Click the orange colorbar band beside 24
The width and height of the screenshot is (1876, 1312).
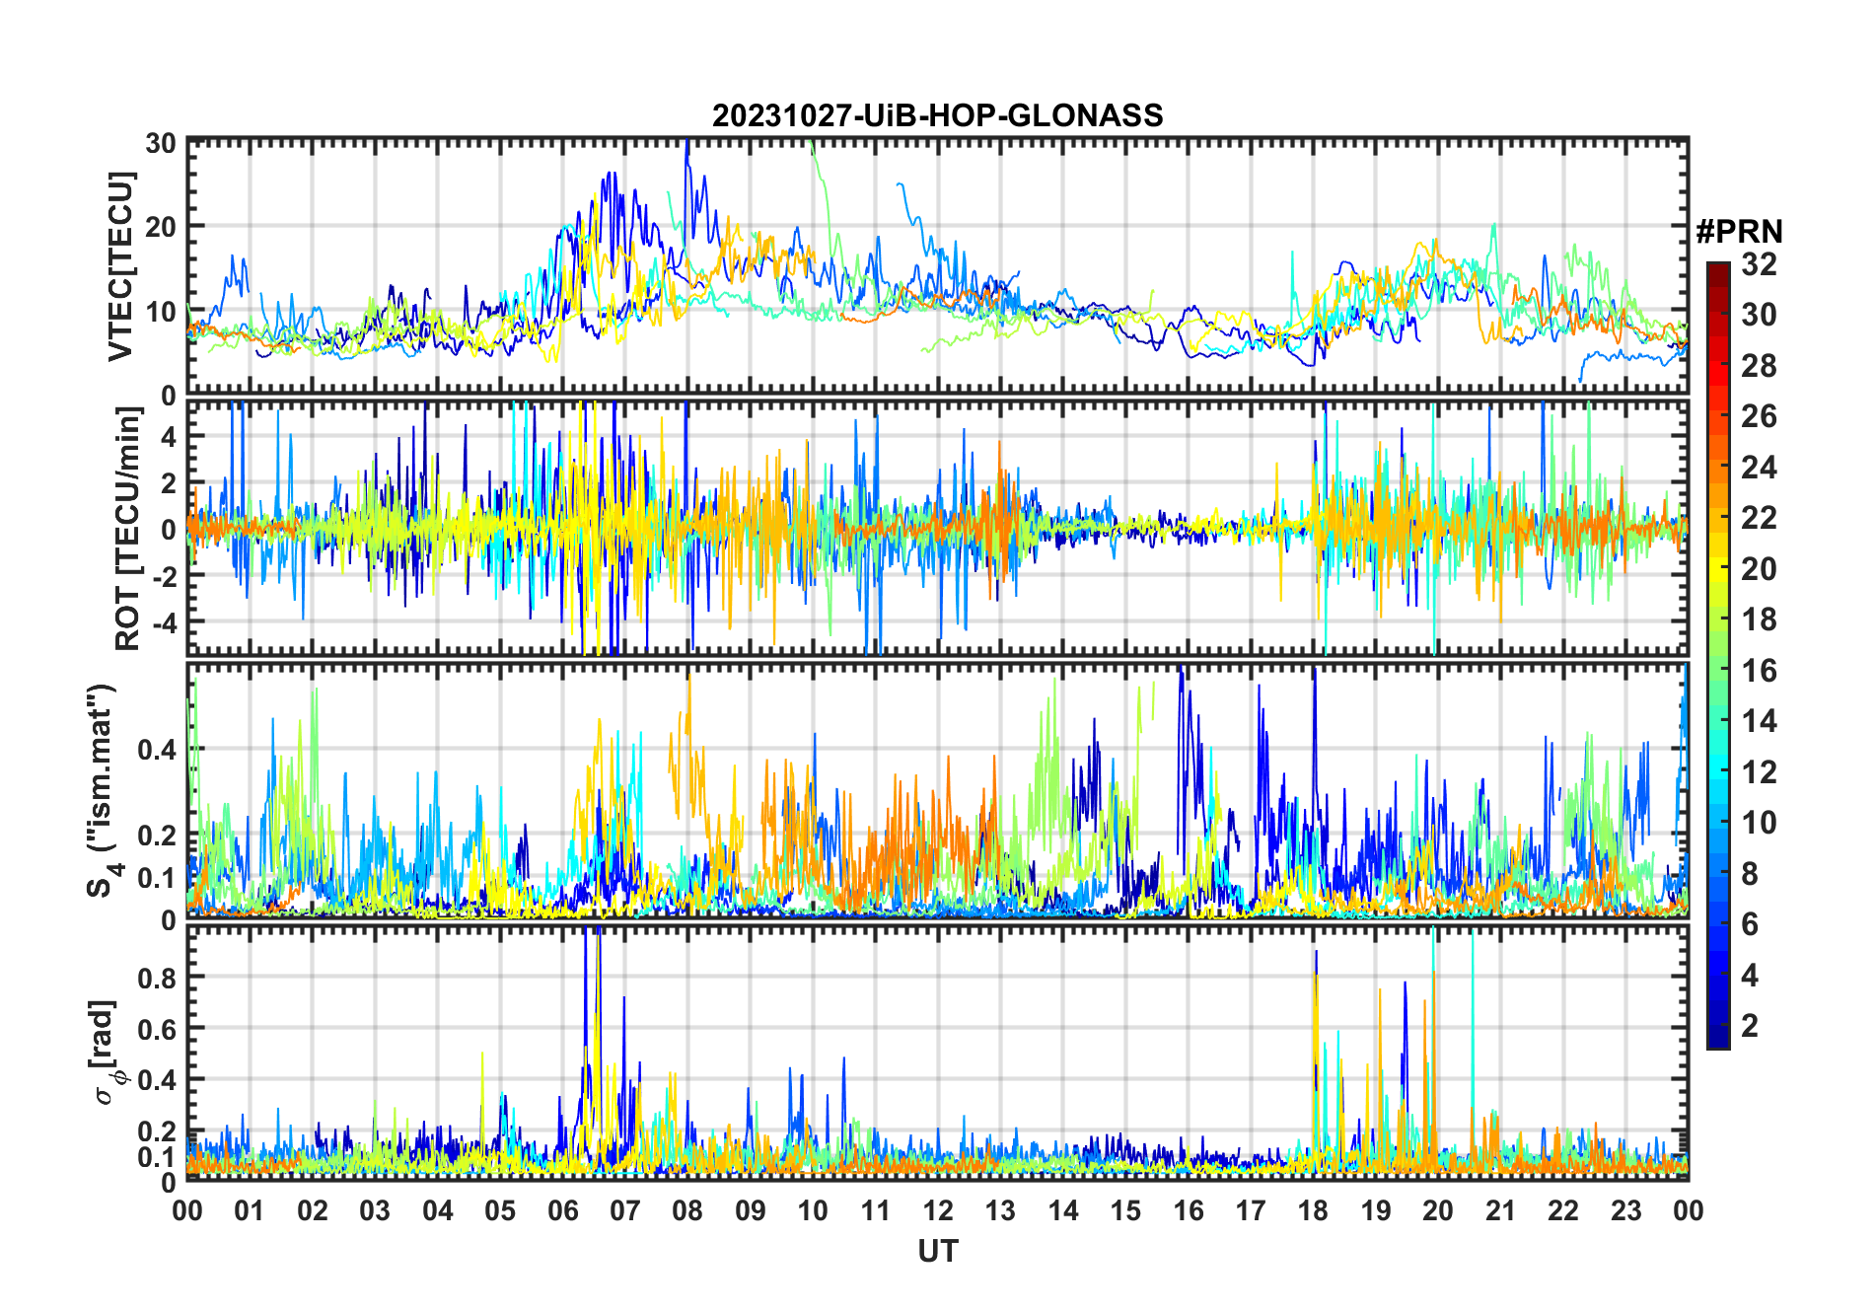[1717, 467]
